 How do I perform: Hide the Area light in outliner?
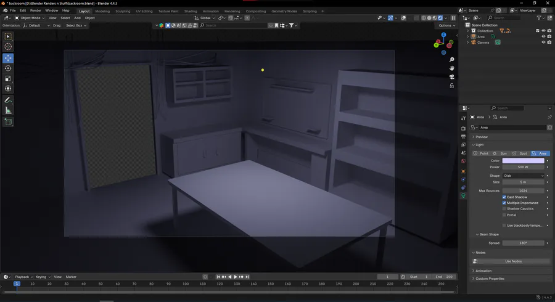(x=543, y=37)
